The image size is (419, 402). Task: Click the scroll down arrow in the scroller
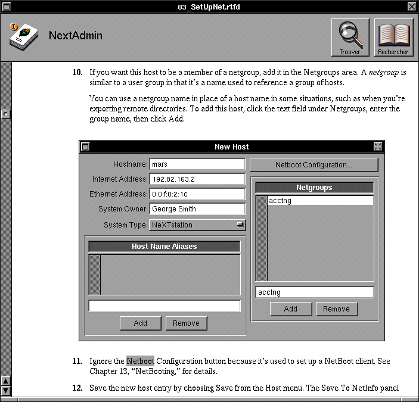coord(6,391)
